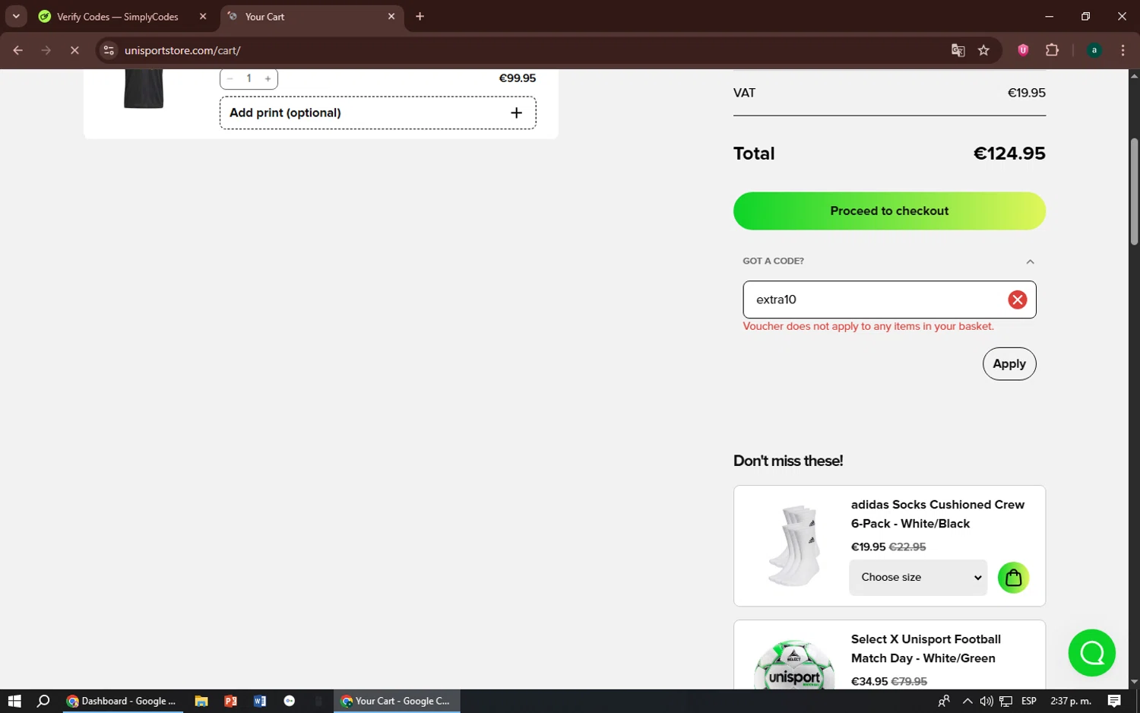Open File Explorer from taskbar
The width and height of the screenshot is (1140, 713).
click(201, 701)
